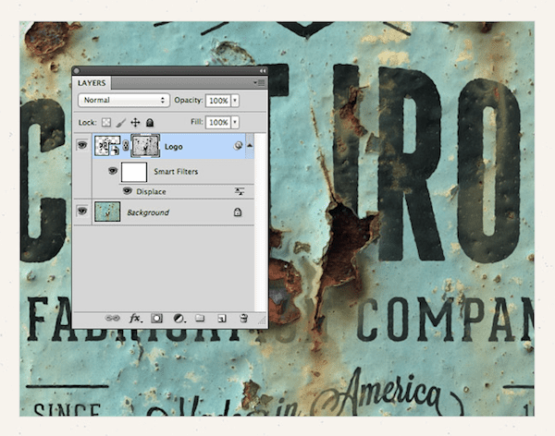Open the layer style fx menu
The width and height of the screenshot is (555, 436).
[135, 318]
